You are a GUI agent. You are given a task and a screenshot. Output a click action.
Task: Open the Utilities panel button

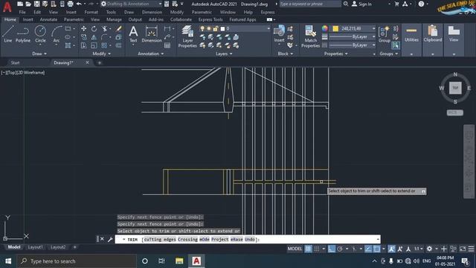point(411,39)
